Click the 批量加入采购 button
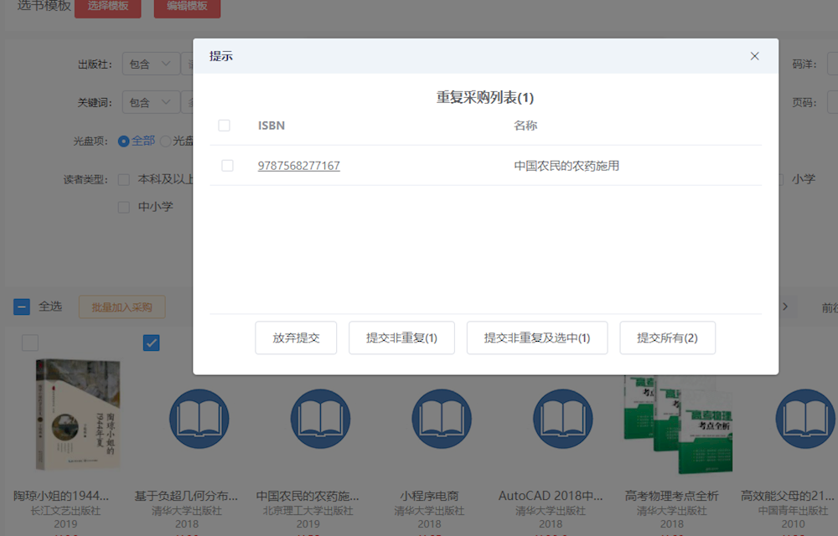Viewport: 838px width, 536px height. 122,307
